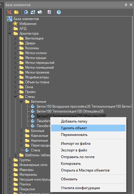Expand the Инженерные сети folder

point(10,165)
